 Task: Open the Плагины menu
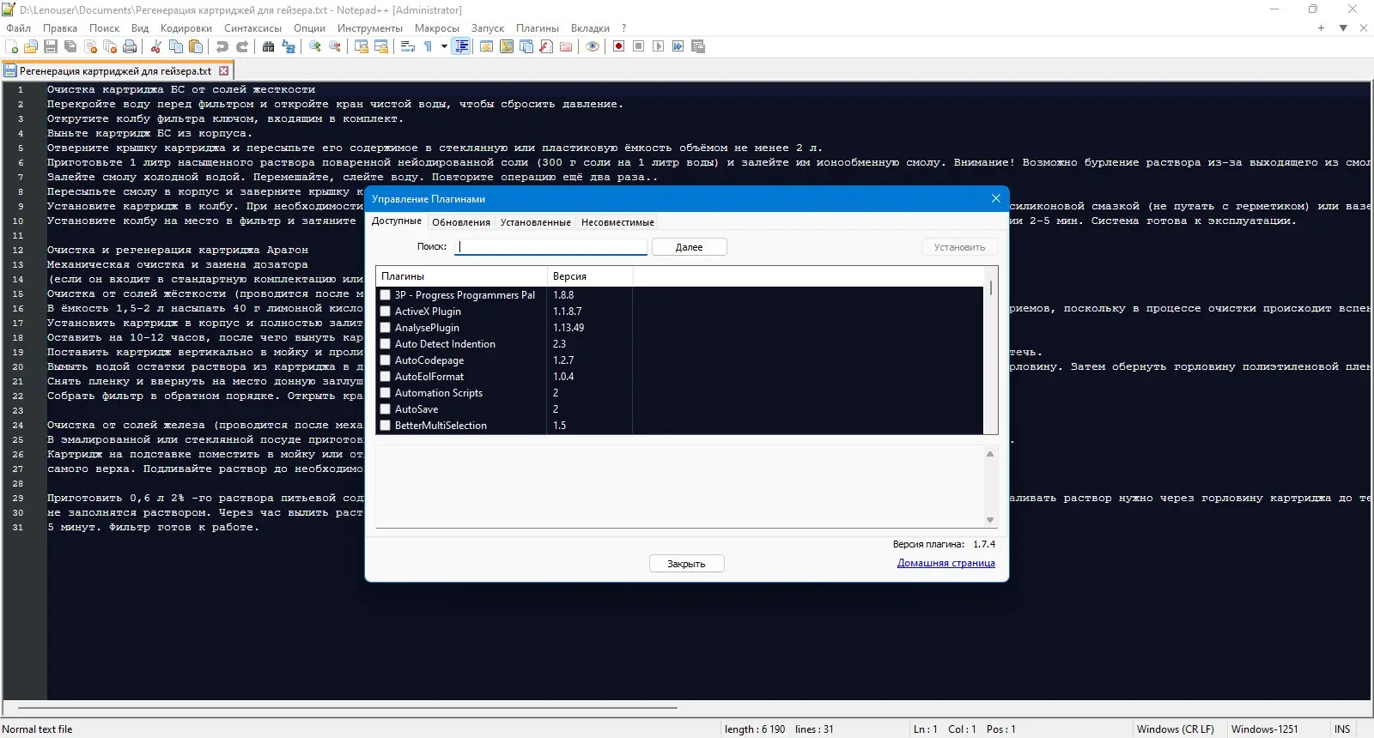point(537,28)
